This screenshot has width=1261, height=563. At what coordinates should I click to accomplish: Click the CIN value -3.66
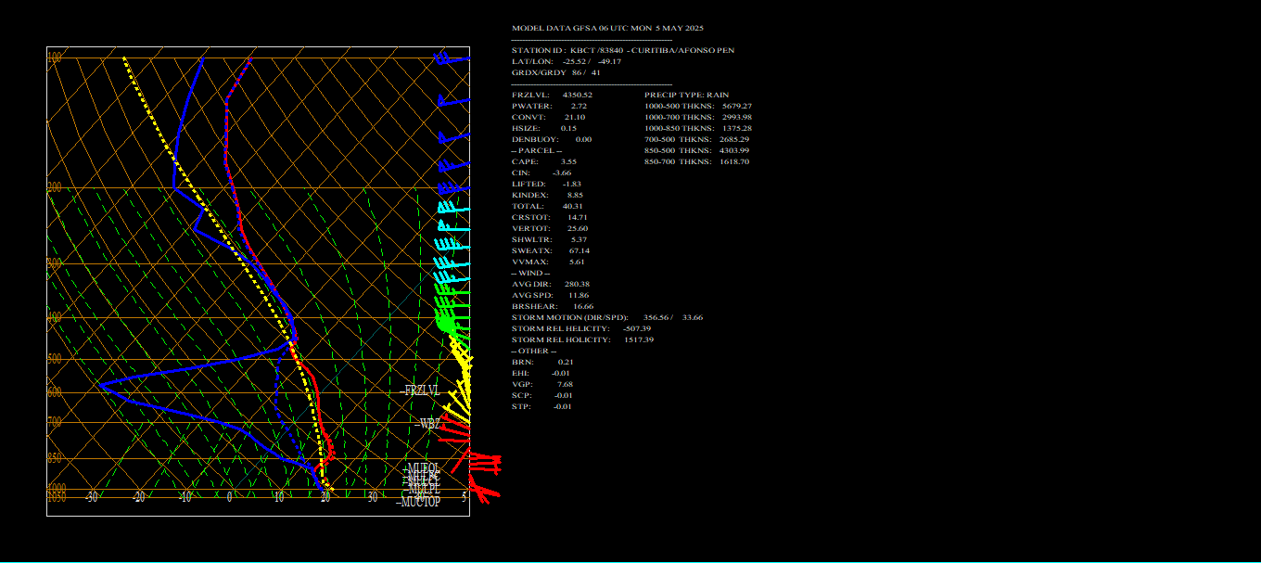562,173
